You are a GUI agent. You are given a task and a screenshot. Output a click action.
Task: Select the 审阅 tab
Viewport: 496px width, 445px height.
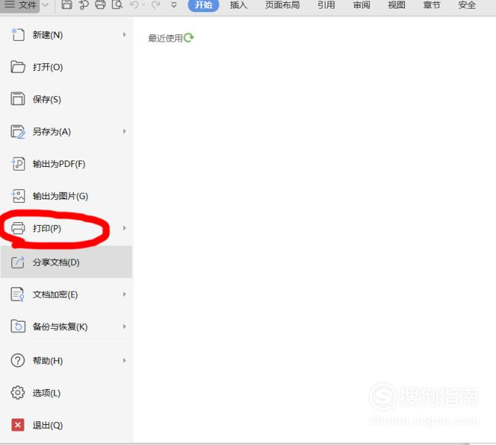[361, 5]
